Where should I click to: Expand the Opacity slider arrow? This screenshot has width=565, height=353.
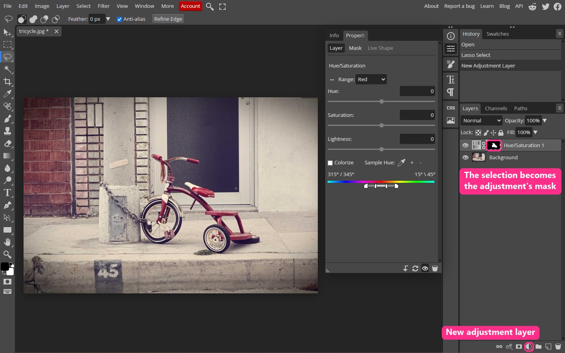(545, 120)
